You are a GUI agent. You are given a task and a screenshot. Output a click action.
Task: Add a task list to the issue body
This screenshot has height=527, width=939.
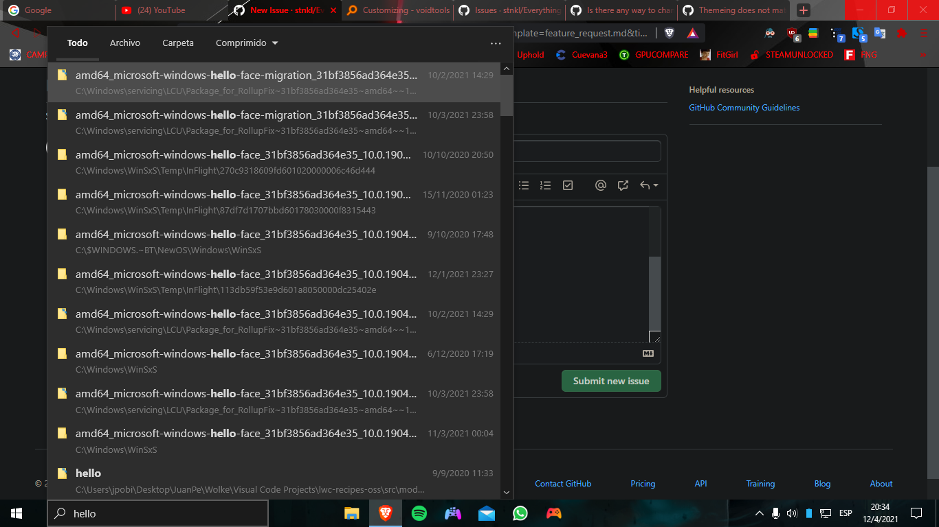(567, 185)
